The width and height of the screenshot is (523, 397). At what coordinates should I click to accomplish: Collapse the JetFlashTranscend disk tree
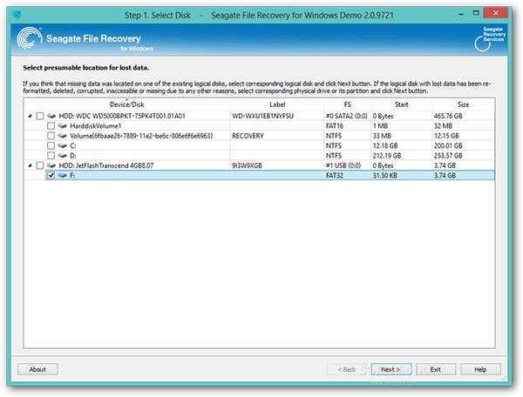tap(30, 165)
